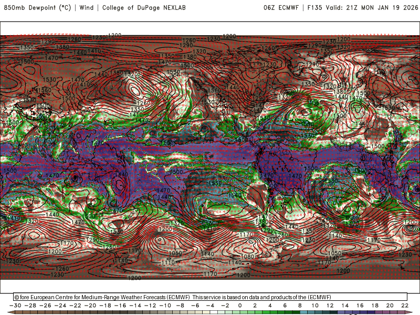The image size is (420, 315).
Task: Click the 6 value on the color scale
Action: coord(285,306)
